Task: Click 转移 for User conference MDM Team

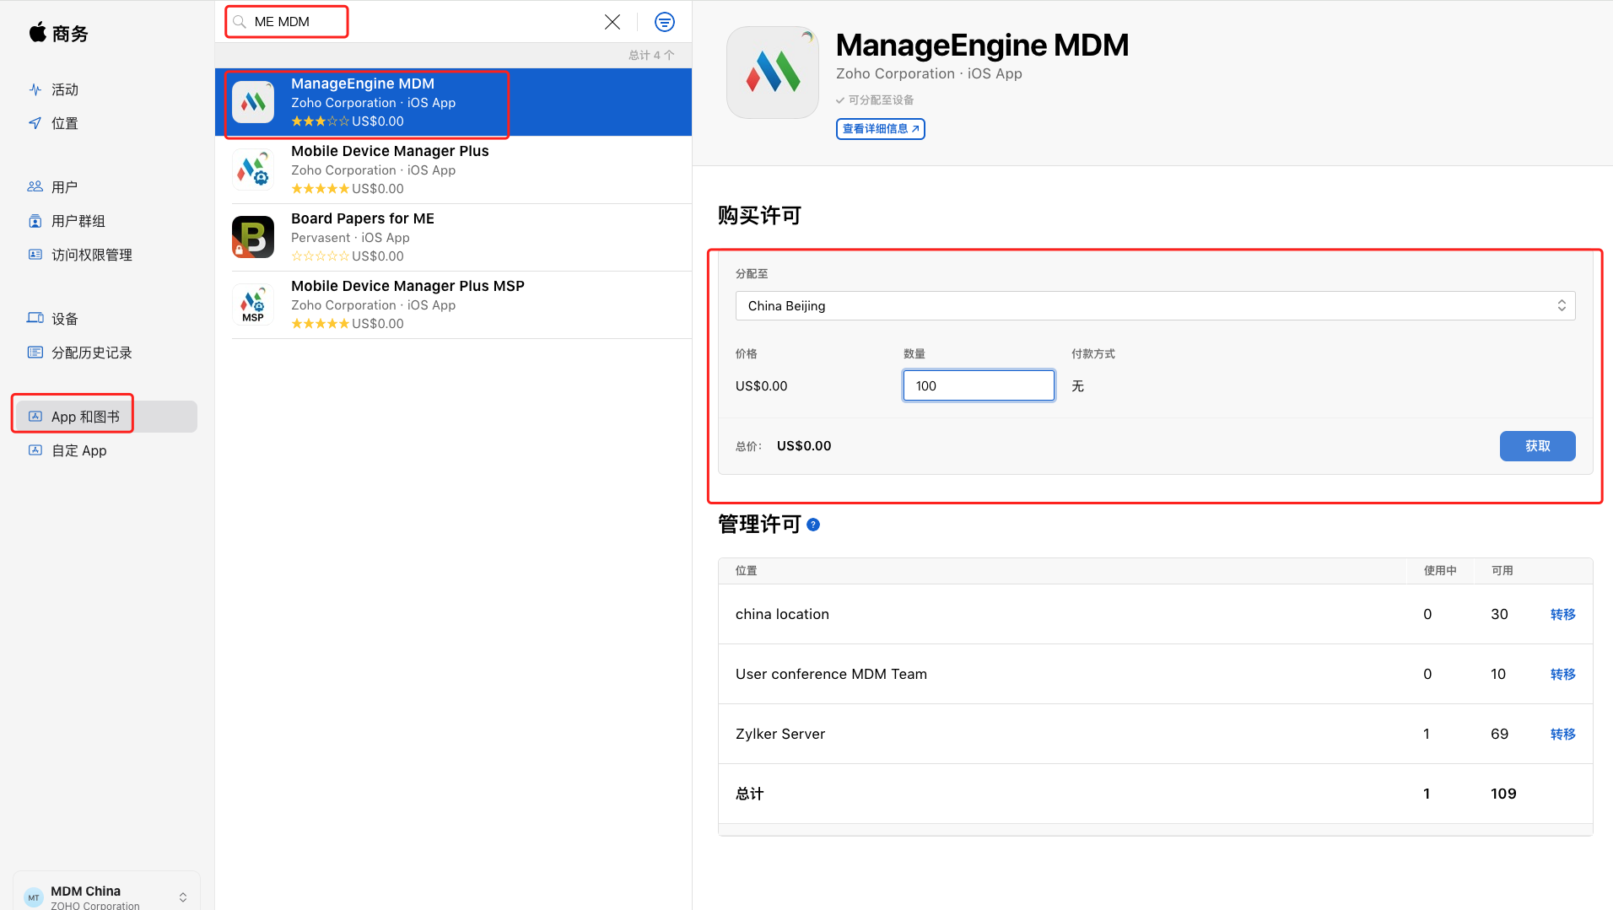Action: coord(1562,675)
